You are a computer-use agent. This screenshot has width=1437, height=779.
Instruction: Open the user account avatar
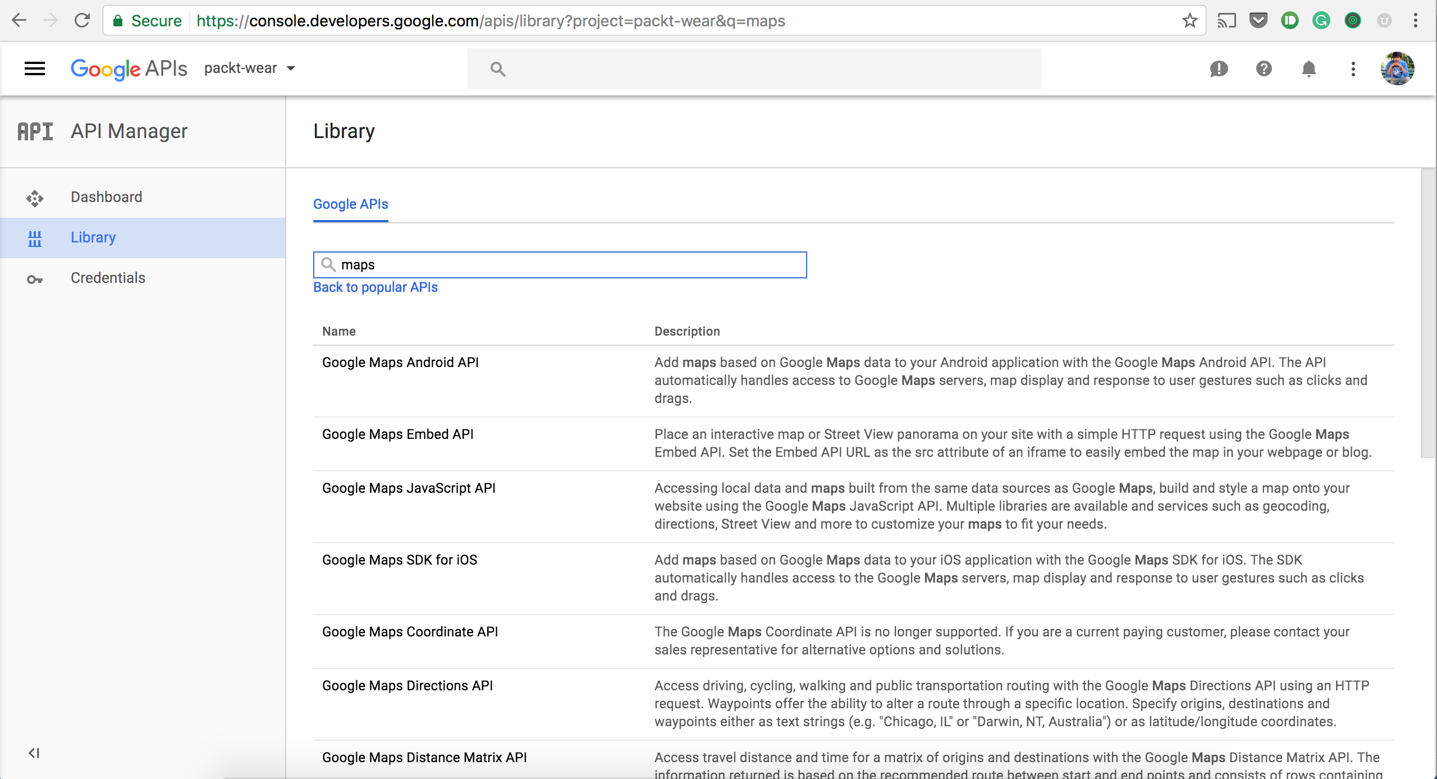point(1397,68)
